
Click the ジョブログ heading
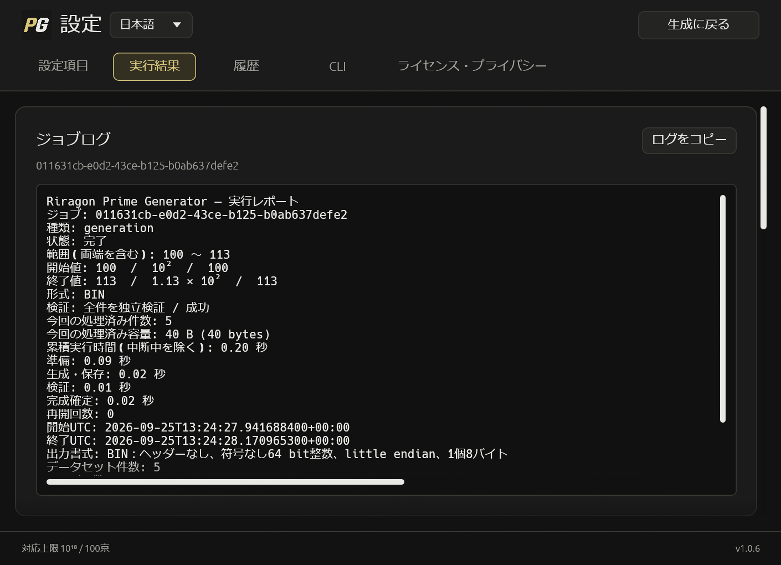pos(74,138)
